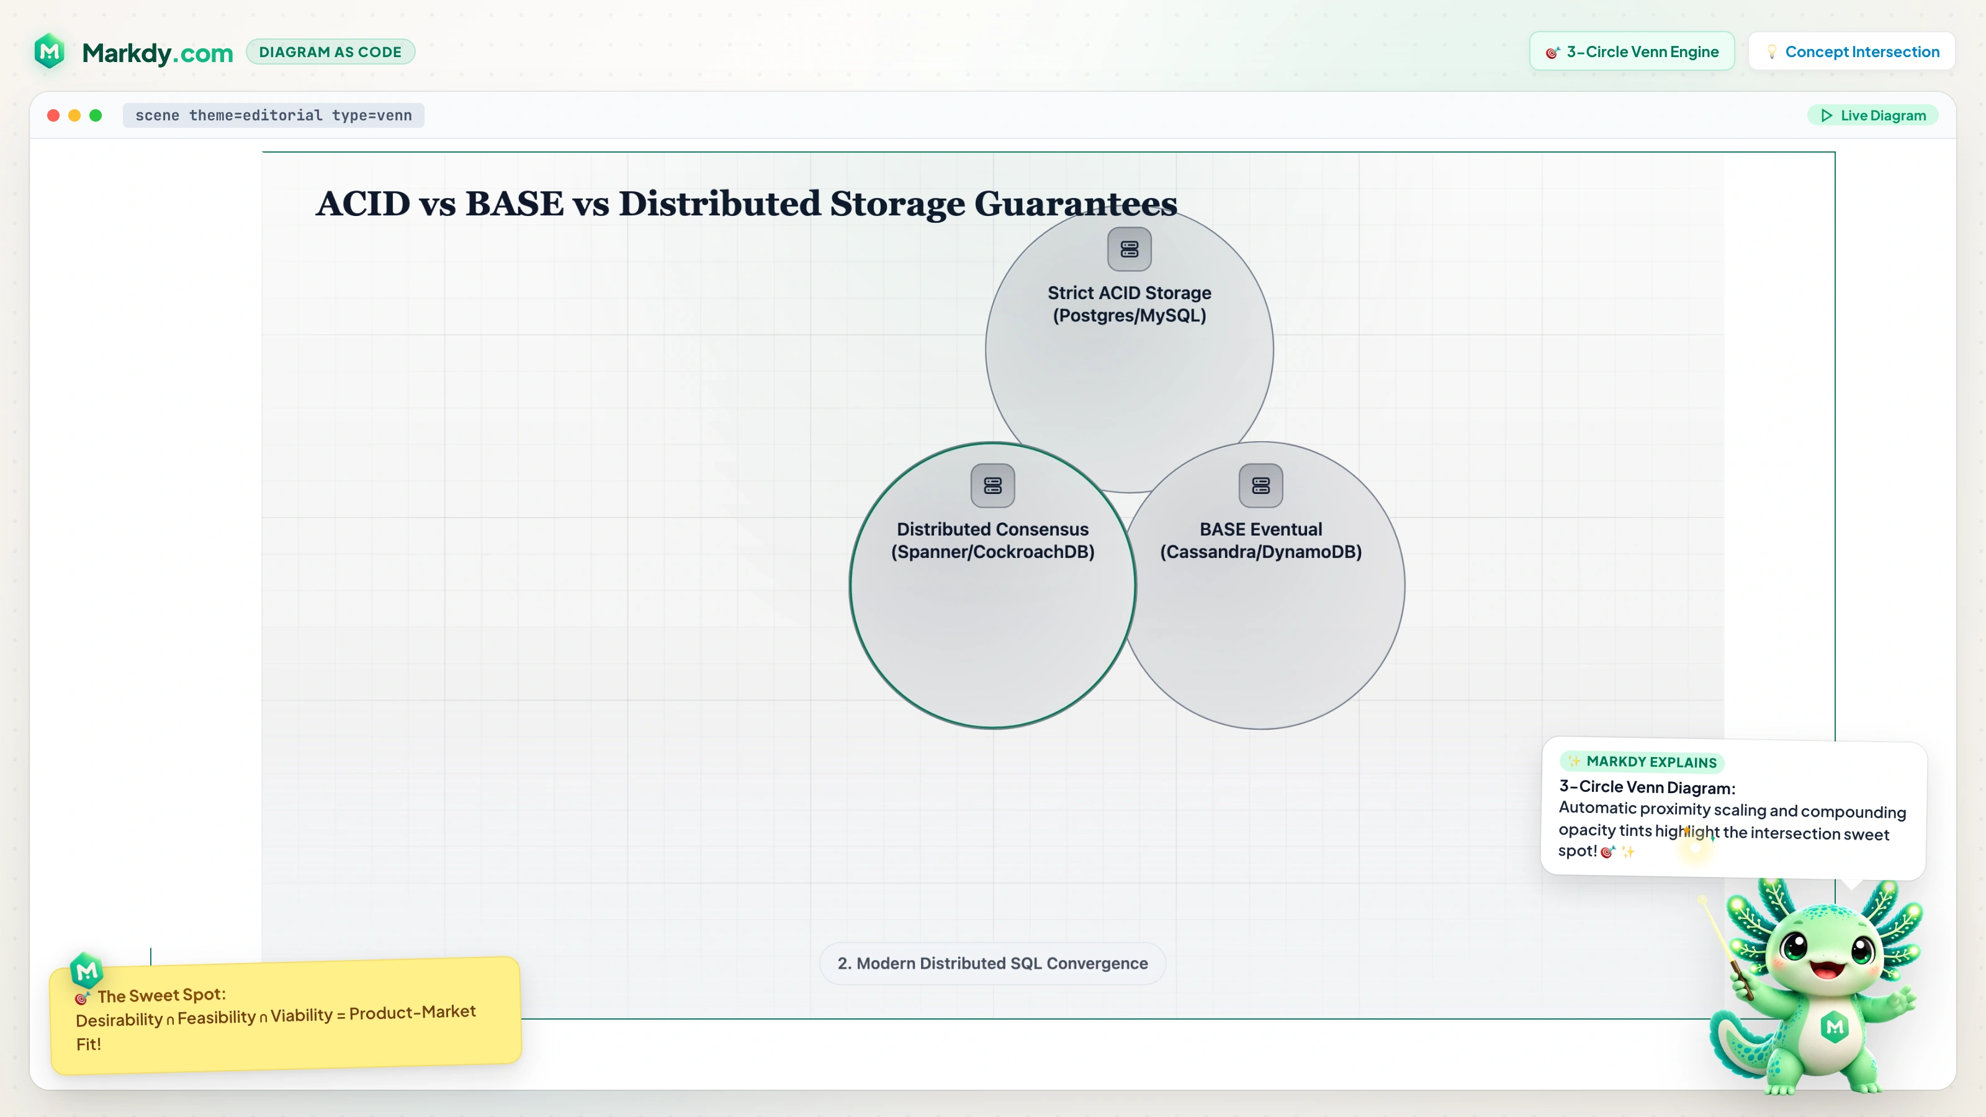
Task: Click the storage icon in Distributed Consensus circle
Action: pyautogui.click(x=993, y=486)
